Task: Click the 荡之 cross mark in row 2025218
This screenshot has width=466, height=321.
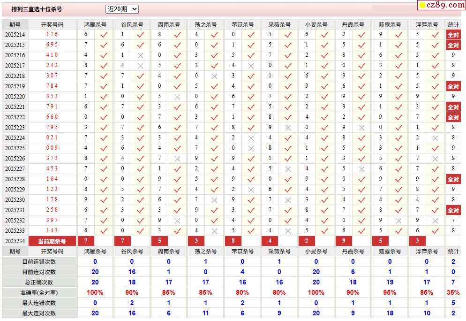Action: 214,76
